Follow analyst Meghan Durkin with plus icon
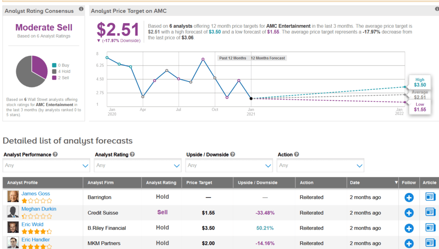Image resolution: width=439 pixels, height=249 pixels. pos(409,213)
